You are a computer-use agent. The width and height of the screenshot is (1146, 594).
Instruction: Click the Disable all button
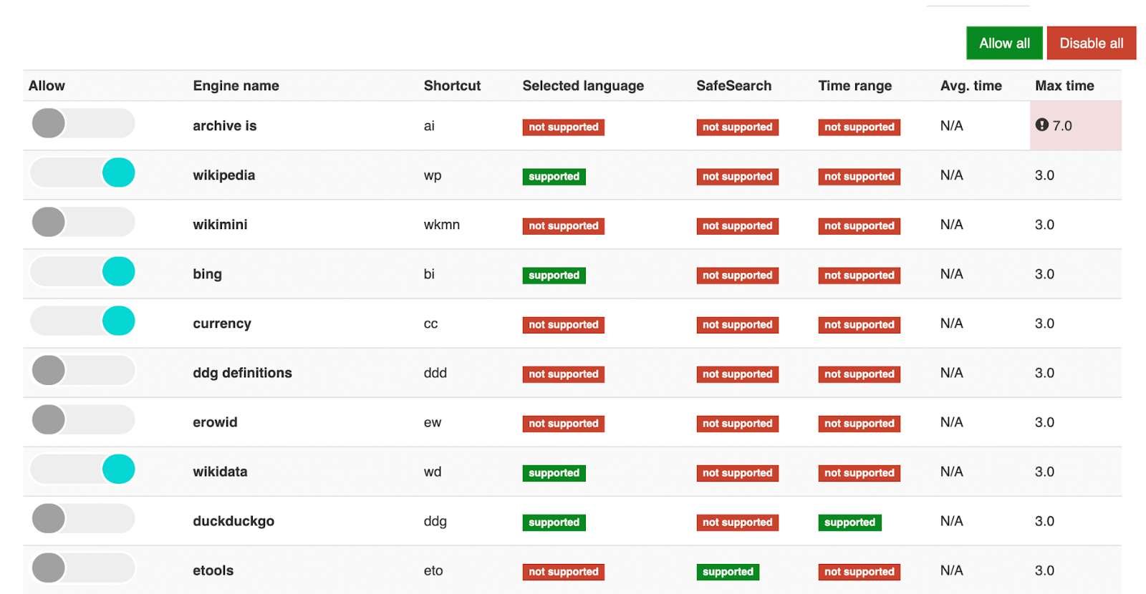pos(1091,43)
